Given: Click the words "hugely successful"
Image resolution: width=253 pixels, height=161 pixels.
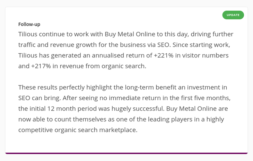Looking at the screenshot, I should click(x=138, y=109).
